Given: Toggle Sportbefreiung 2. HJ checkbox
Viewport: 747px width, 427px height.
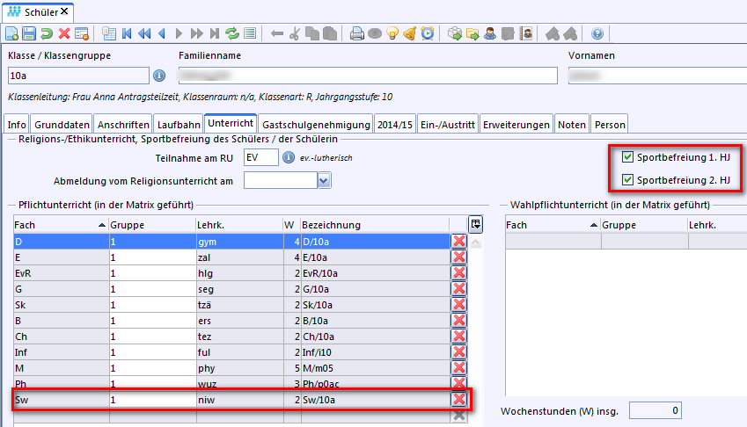Looking at the screenshot, I should 627,181.
